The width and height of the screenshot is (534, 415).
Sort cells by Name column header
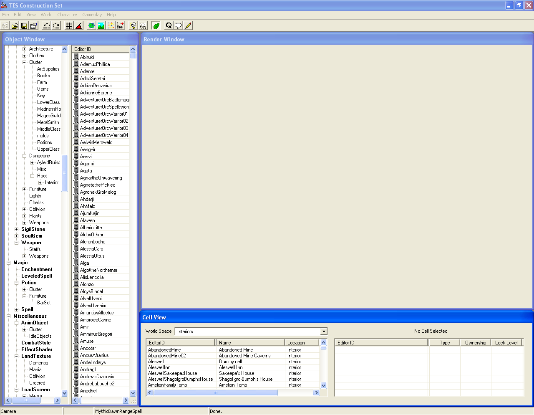click(250, 342)
